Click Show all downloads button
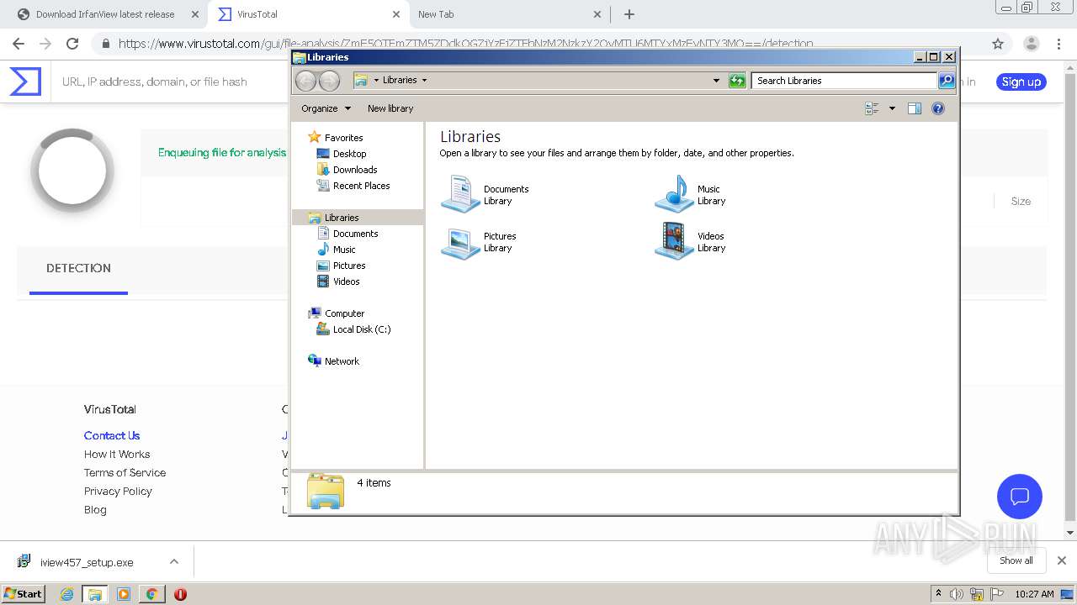 click(1016, 560)
